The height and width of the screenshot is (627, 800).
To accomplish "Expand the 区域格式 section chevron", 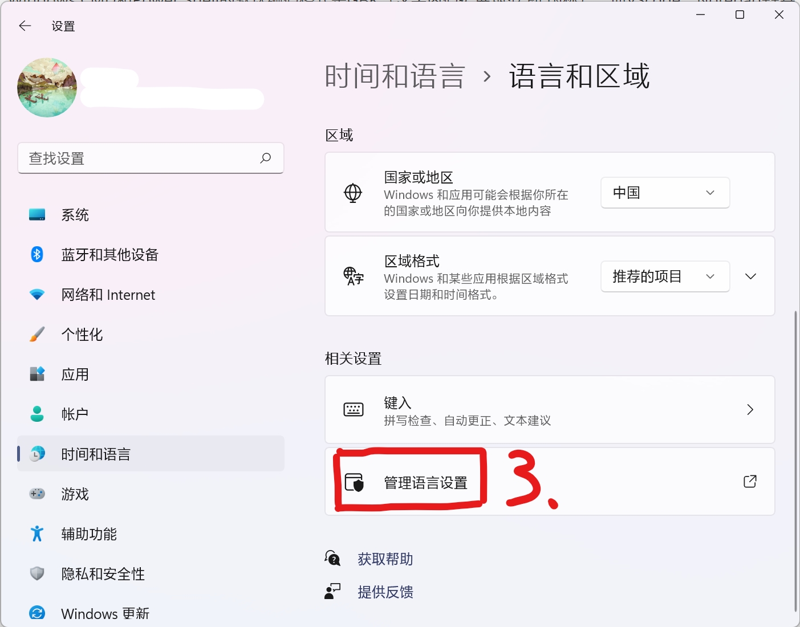I will pyautogui.click(x=750, y=276).
